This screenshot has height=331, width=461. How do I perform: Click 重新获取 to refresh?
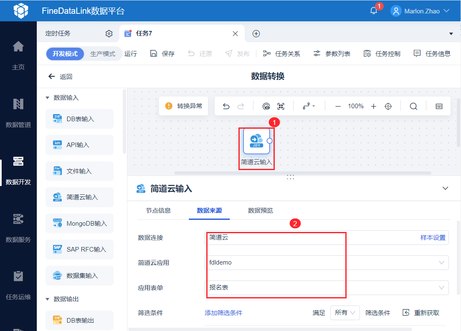click(x=421, y=313)
